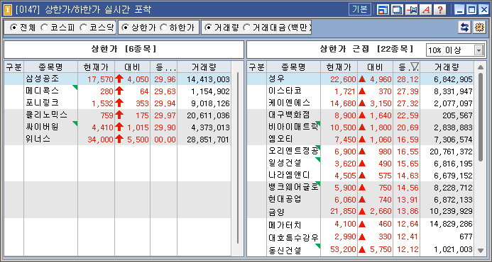492x262 pixels.
Task: Select the 비아이매트릭 stock
Action: click(293, 127)
